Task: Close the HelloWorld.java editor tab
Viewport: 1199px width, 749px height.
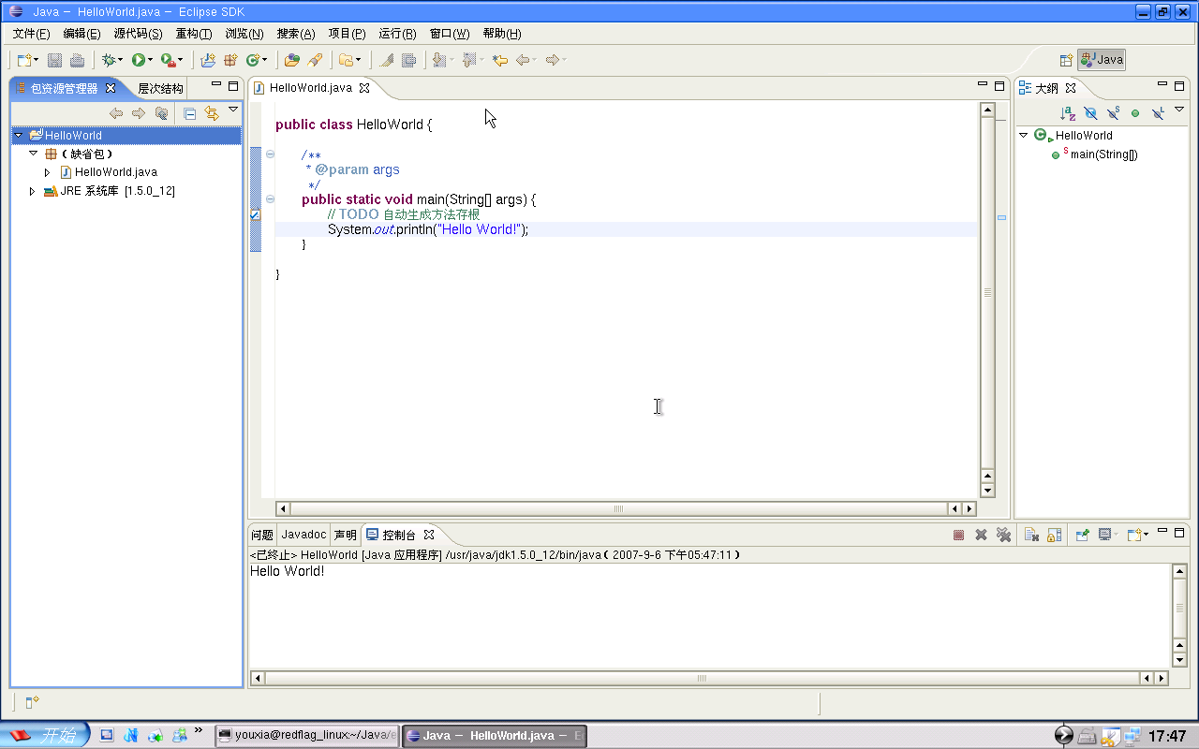Action: [365, 88]
